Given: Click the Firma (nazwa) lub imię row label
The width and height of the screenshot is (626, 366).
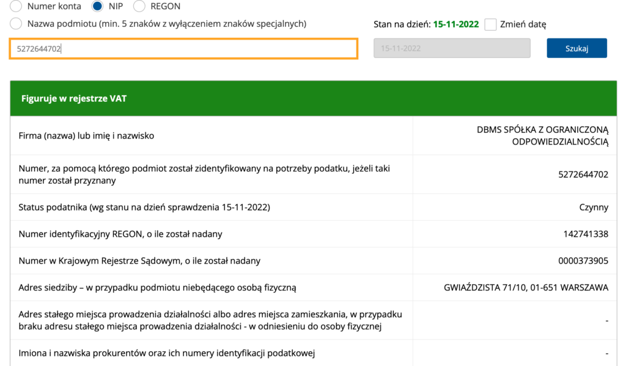Looking at the screenshot, I should click(x=86, y=135).
